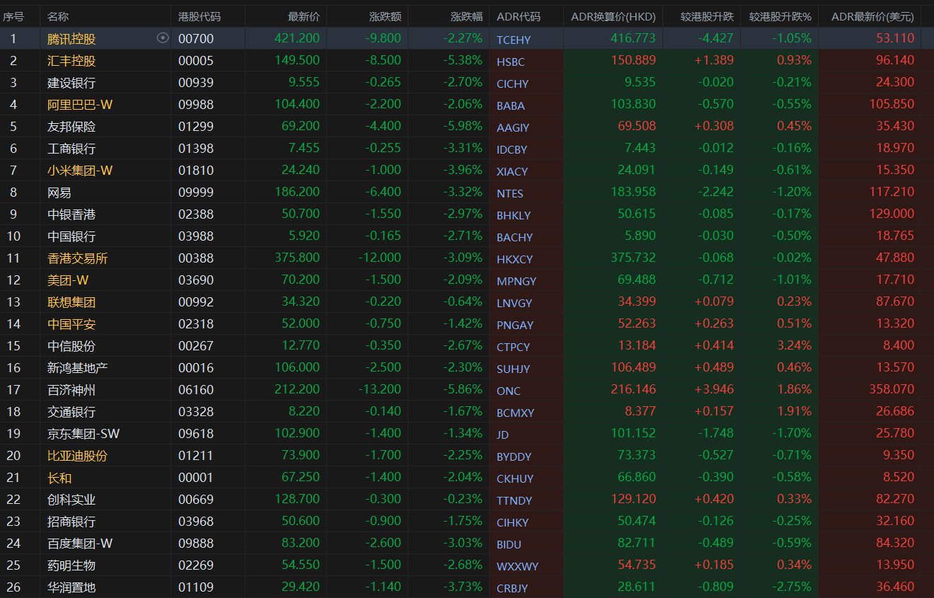Select 友邦保险 stock name
Viewport: 934px width, 598px height.
coord(71,127)
